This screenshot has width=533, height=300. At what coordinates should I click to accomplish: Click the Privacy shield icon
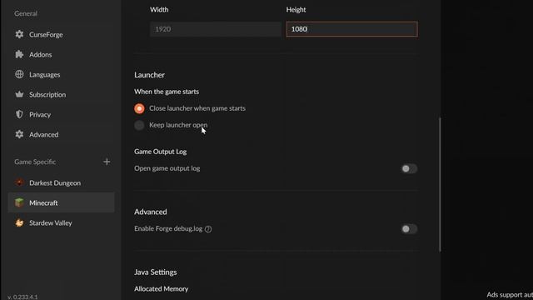[19, 114]
